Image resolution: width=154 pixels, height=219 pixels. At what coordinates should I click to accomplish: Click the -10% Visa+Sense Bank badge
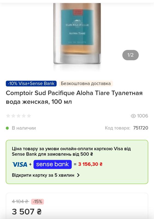[x=31, y=83]
